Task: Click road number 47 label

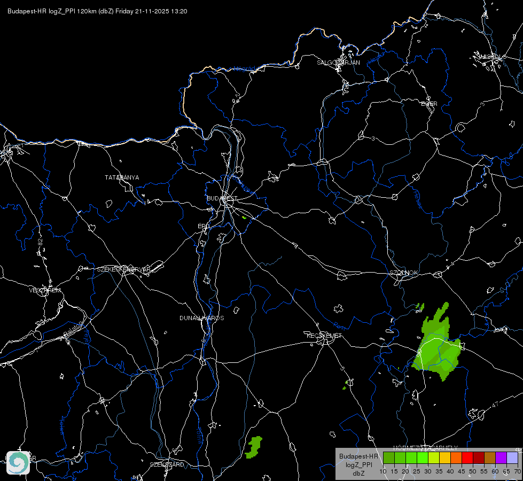Action: (x=495, y=405)
